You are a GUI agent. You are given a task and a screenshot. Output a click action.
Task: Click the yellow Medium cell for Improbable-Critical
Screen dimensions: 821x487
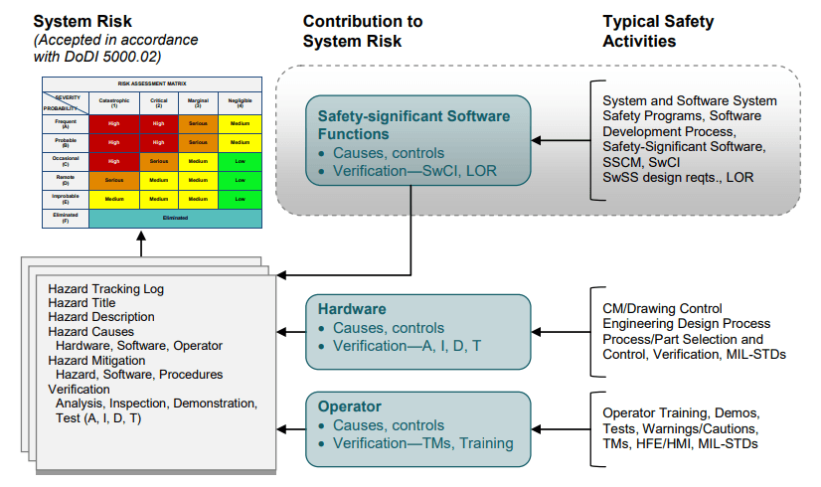pyautogui.click(x=159, y=199)
